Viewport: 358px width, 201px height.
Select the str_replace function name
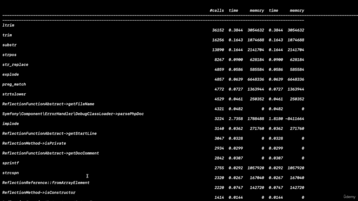click(15, 65)
